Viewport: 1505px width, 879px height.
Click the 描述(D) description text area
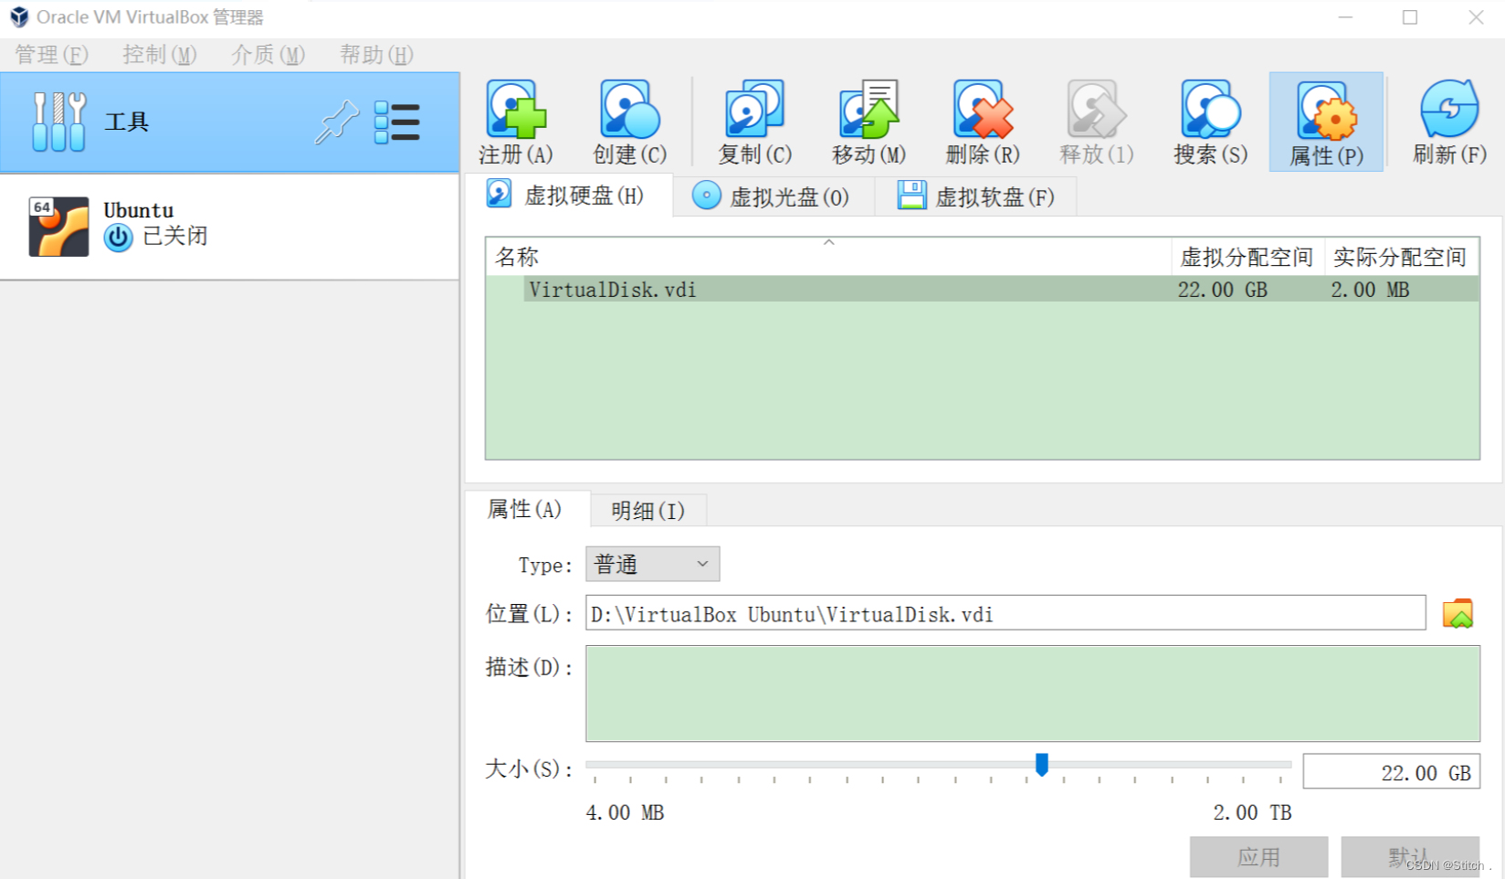pyautogui.click(x=1033, y=694)
